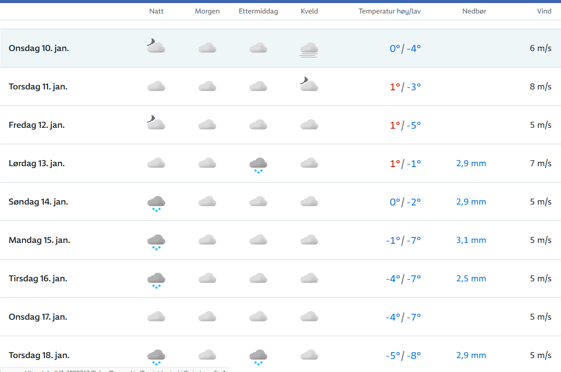Click Tirsdag 16. jan. night snow icon
561x372 pixels.
tap(156, 280)
